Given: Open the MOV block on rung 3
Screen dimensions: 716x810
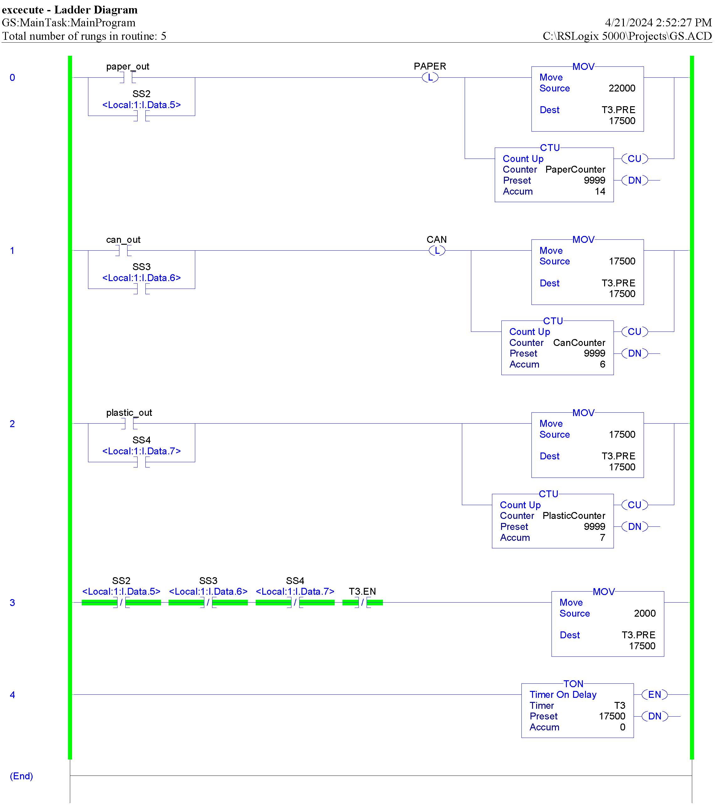Looking at the screenshot, I should pos(608,624).
